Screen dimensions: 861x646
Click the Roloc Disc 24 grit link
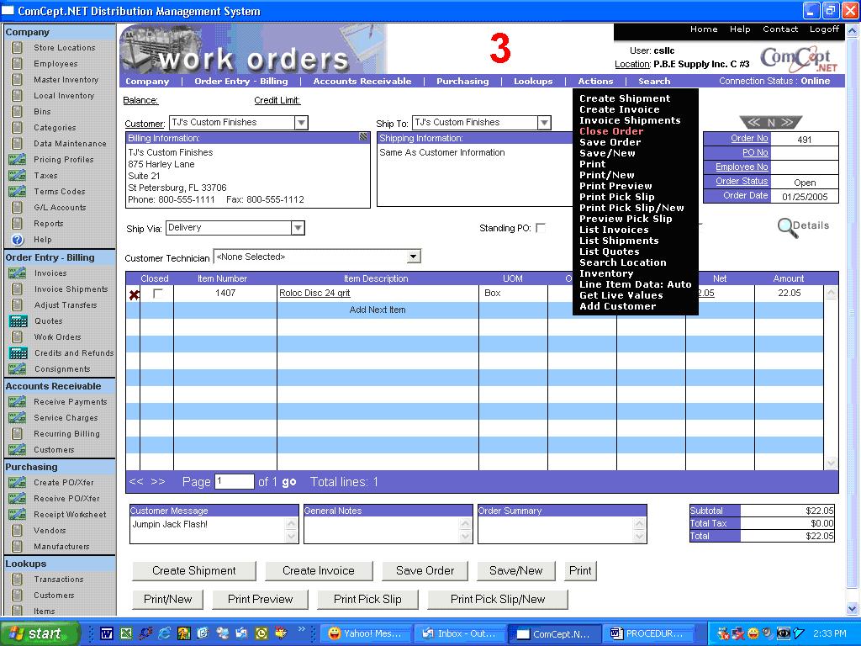(x=314, y=294)
